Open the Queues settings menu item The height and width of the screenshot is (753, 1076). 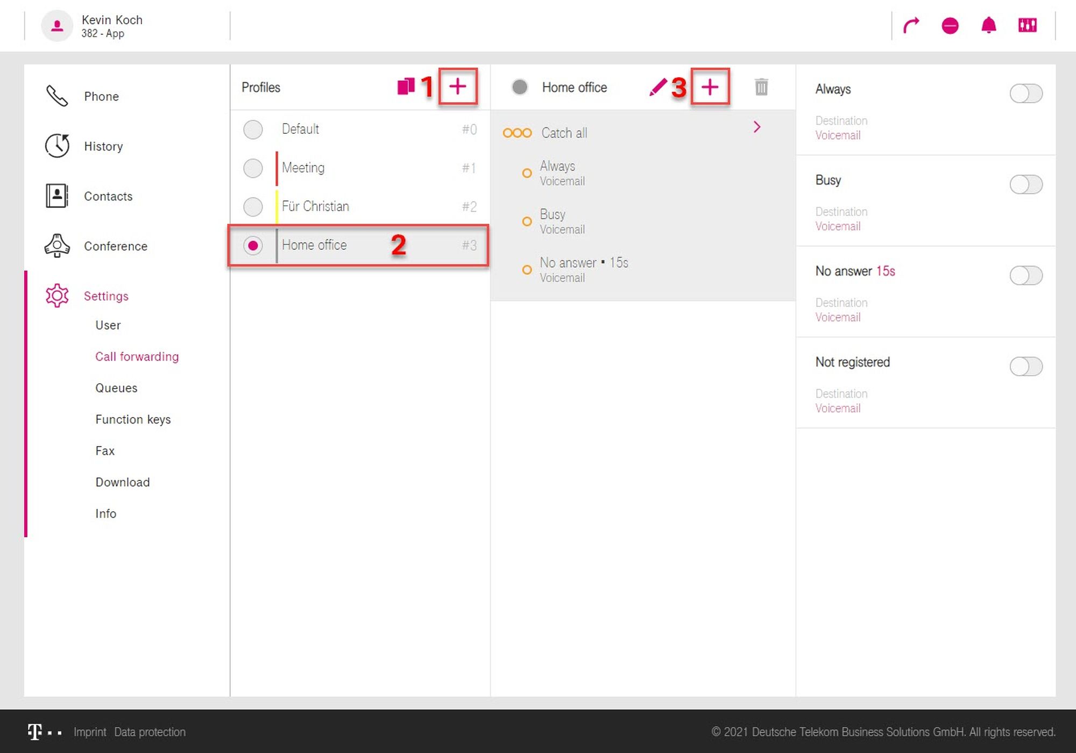point(116,388)
